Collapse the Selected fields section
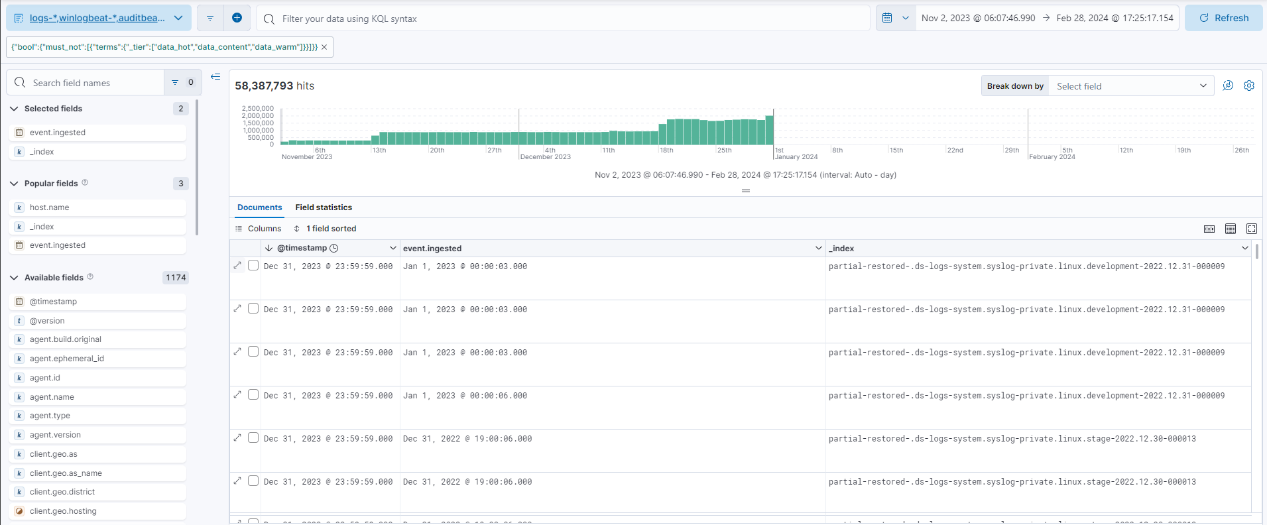1267x525 pixels. 14,109
